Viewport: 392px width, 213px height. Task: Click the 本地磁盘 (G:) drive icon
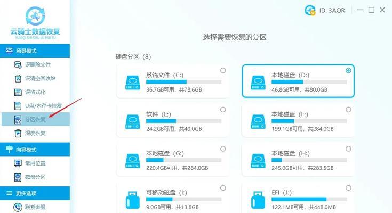pos(132,161)
